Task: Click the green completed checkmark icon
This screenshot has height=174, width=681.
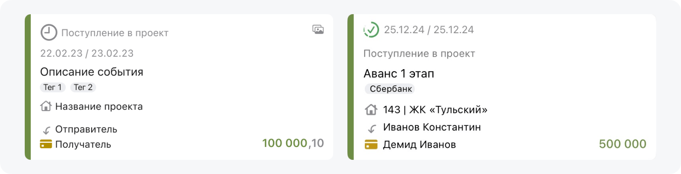Action: pyautogui.click(x=371, y=30)
